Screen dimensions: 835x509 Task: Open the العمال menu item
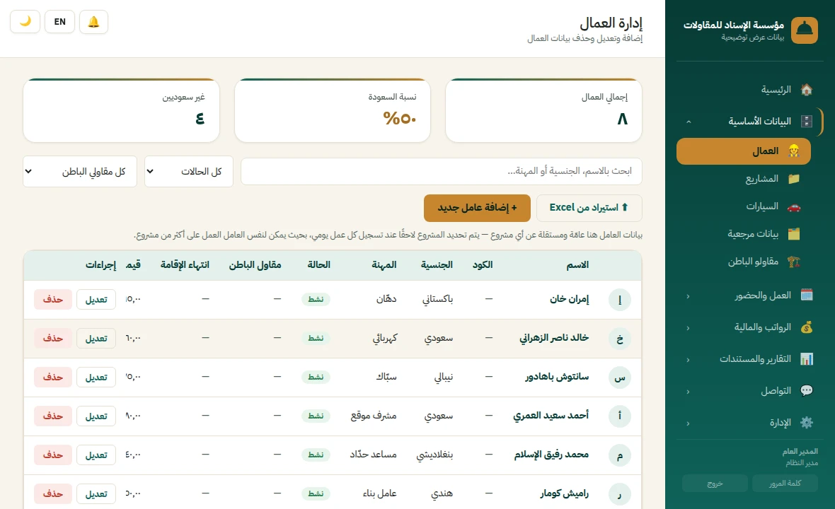(x=744, y=151)
